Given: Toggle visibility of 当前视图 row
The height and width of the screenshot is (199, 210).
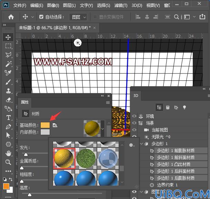Looking at the screenshot, I should tap(134, 130).
